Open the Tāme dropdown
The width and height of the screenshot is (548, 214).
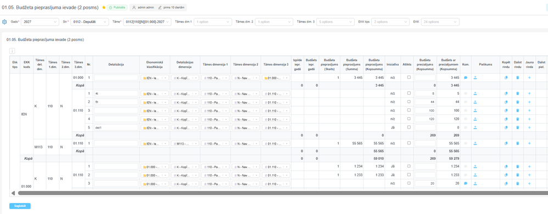click(148, 21)
